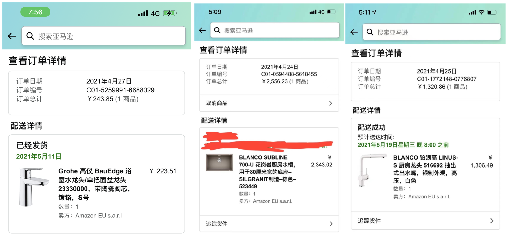Click the shipped date 2021年5月11日
509x236 pixels.
coord(39,156)
